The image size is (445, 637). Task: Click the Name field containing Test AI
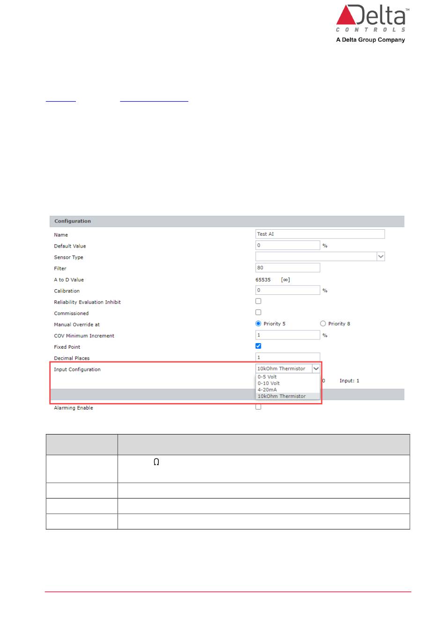(319, 234)
